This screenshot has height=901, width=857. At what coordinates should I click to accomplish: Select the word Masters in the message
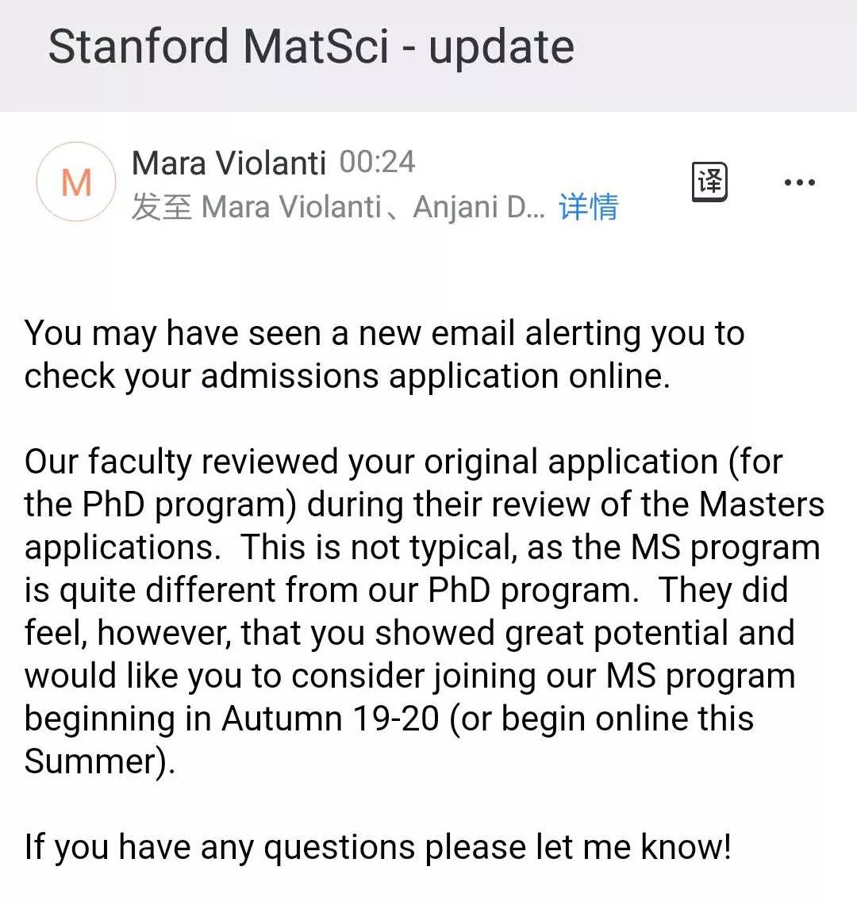762,504
